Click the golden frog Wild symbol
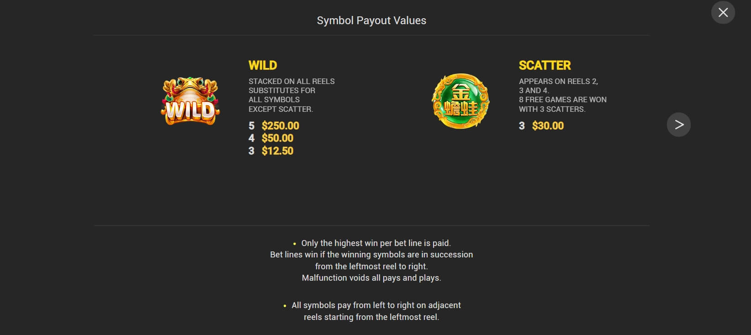The image size is (751, 335). pos(190,101)
